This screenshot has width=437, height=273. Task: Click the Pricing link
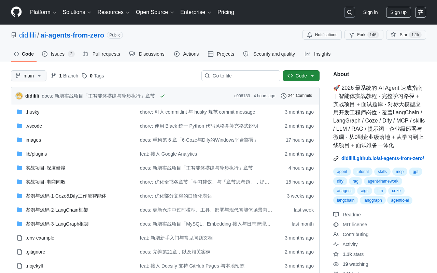click(226, 12)
